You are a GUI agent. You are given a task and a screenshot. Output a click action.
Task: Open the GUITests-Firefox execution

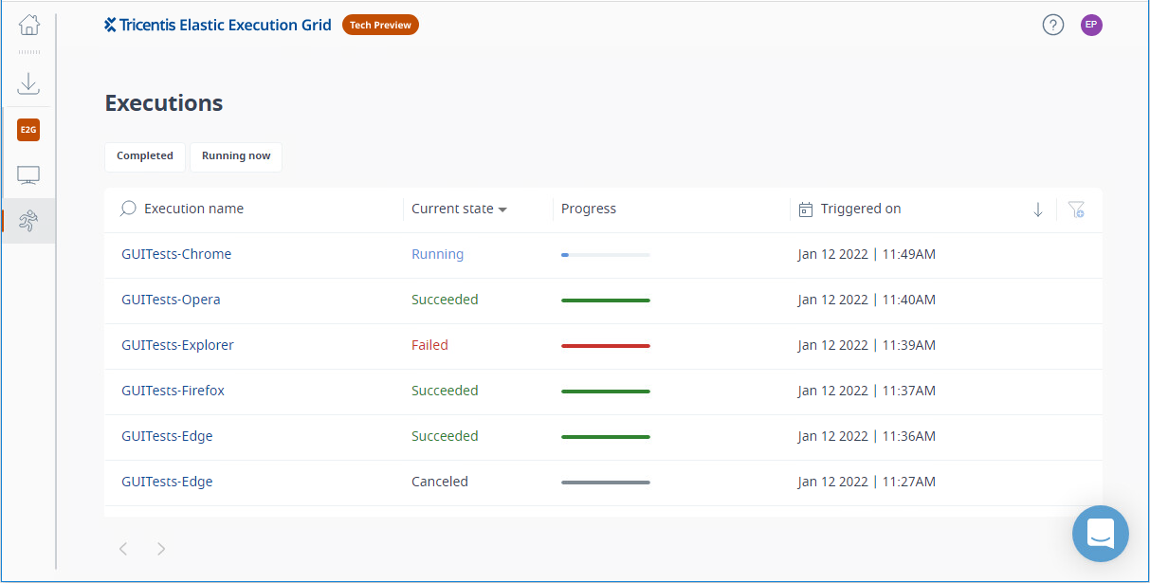coord(173,391)
